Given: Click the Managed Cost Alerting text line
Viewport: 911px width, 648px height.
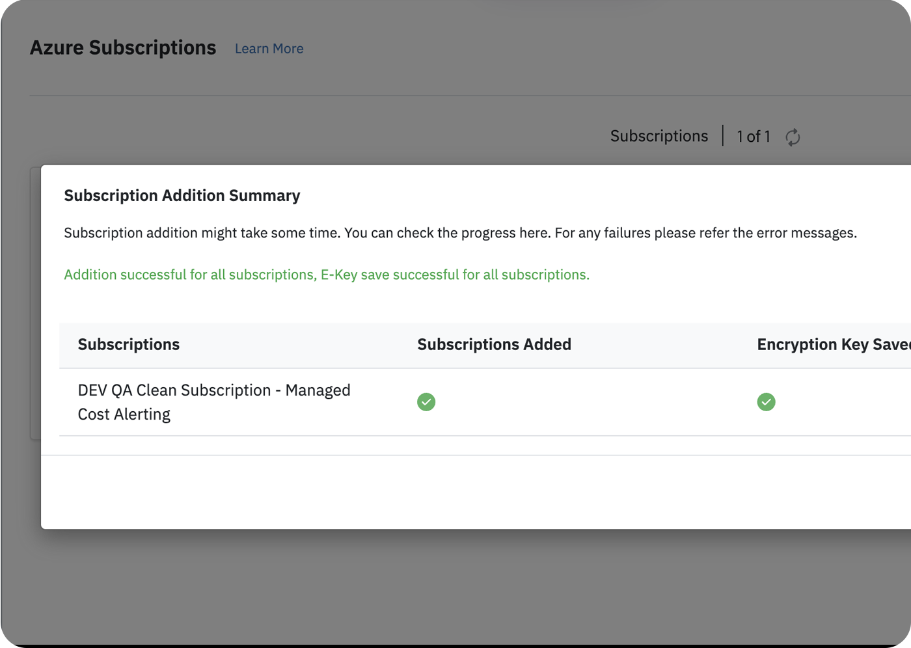Looking at the screenshot, I should (124, 414).
